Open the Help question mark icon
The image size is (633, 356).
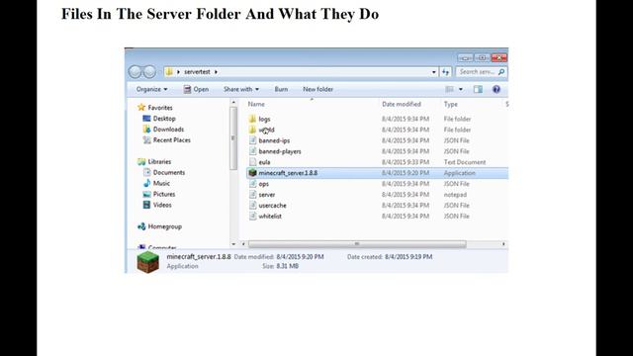click(497, 89)
